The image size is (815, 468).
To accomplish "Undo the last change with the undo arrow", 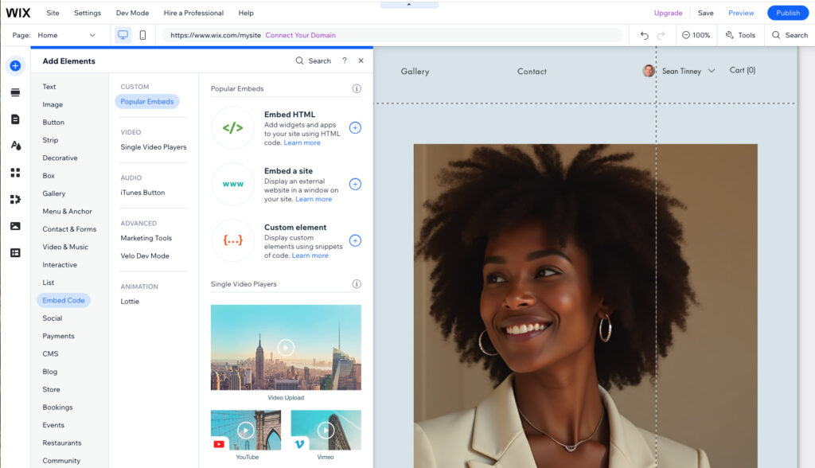I will pos(645,35).
